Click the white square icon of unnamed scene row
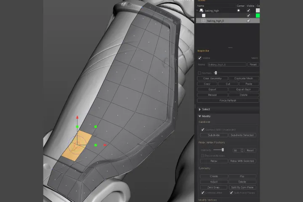Image resolution: width=303 pixels, height=202 pixels. (204, 16)
